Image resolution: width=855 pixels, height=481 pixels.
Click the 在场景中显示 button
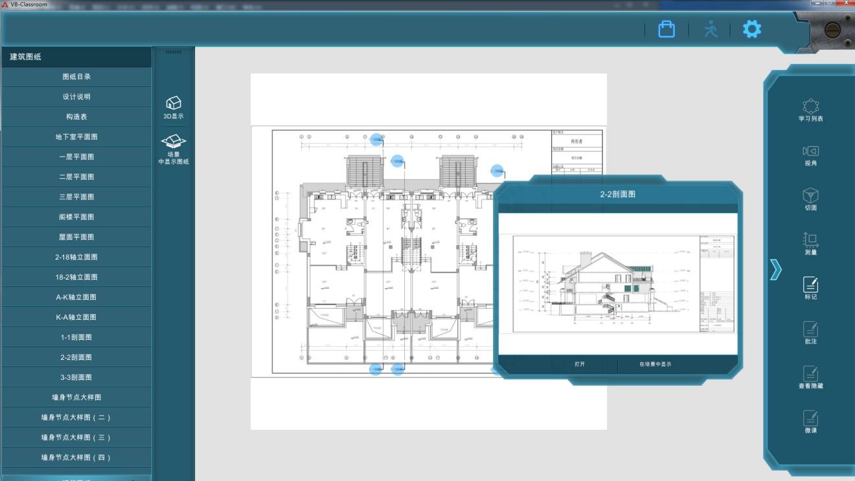pyautogui.click(x=655, y=364)
